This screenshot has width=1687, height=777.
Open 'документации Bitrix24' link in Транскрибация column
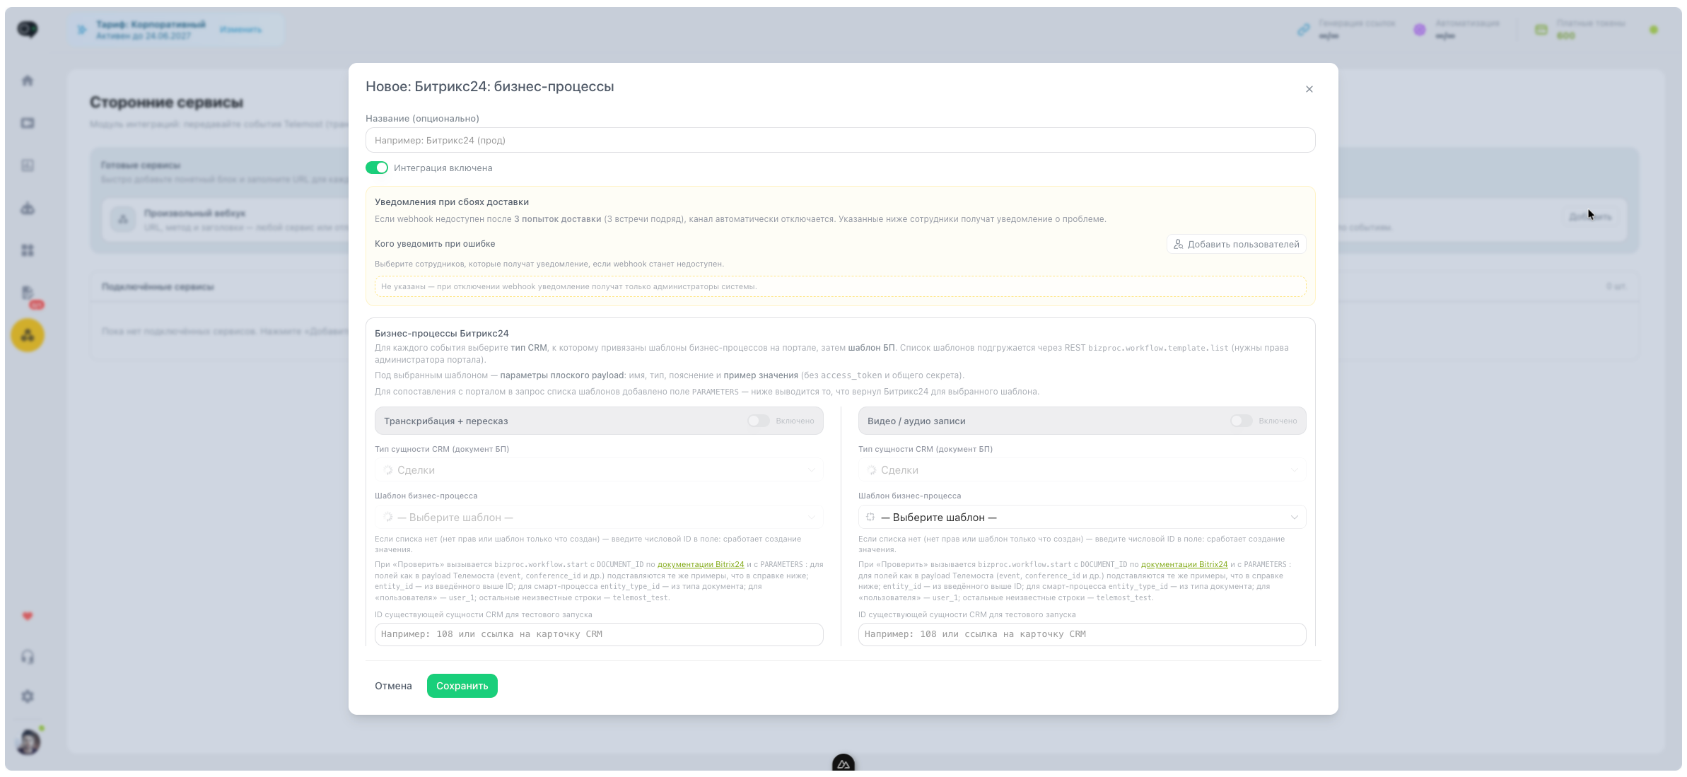pyautogui.click(x=701, y=564)
